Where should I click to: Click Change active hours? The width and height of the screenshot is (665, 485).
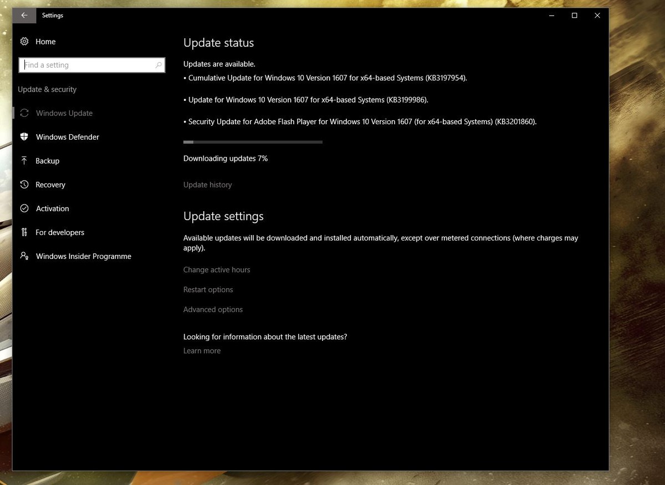coord(217,269)
